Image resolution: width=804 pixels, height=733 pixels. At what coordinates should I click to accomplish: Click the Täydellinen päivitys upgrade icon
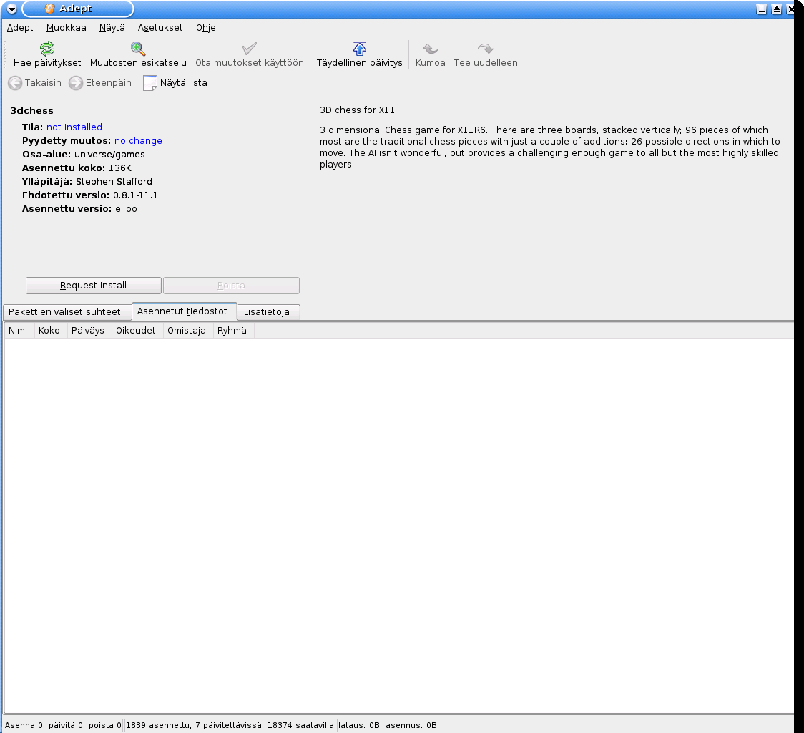coord(360,49)
